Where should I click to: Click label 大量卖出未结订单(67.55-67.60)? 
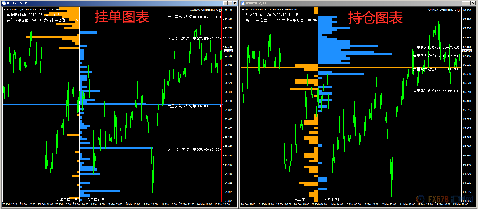click(x=194, y=39)
